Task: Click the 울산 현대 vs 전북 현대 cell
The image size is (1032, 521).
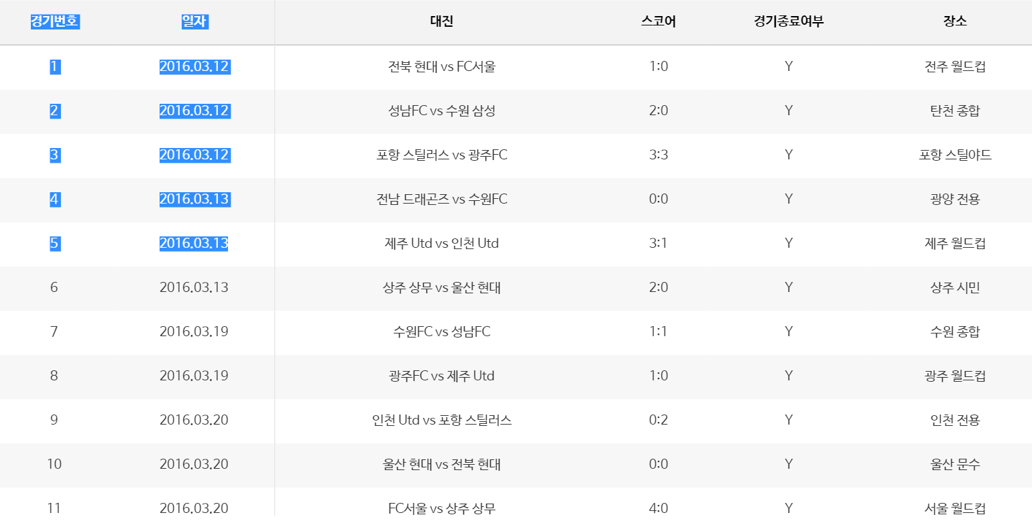Action: [x=441, y=464]
